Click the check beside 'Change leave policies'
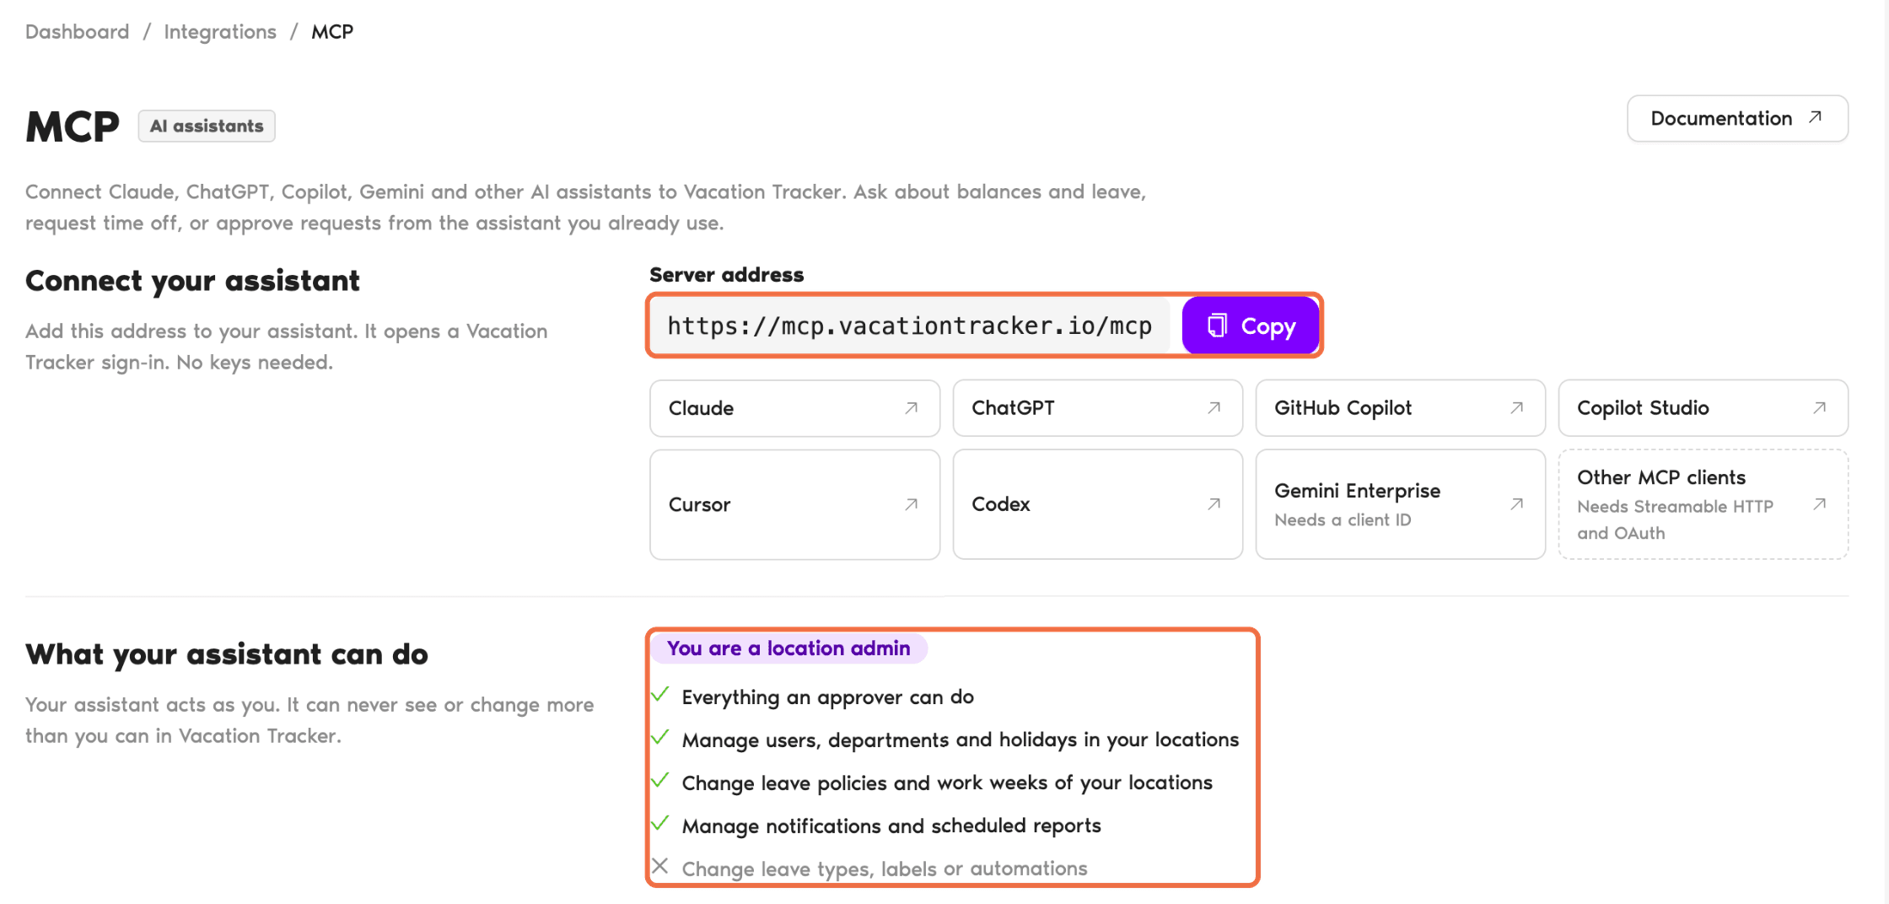Screen dimensions: 1889x904 coord(660,780)
